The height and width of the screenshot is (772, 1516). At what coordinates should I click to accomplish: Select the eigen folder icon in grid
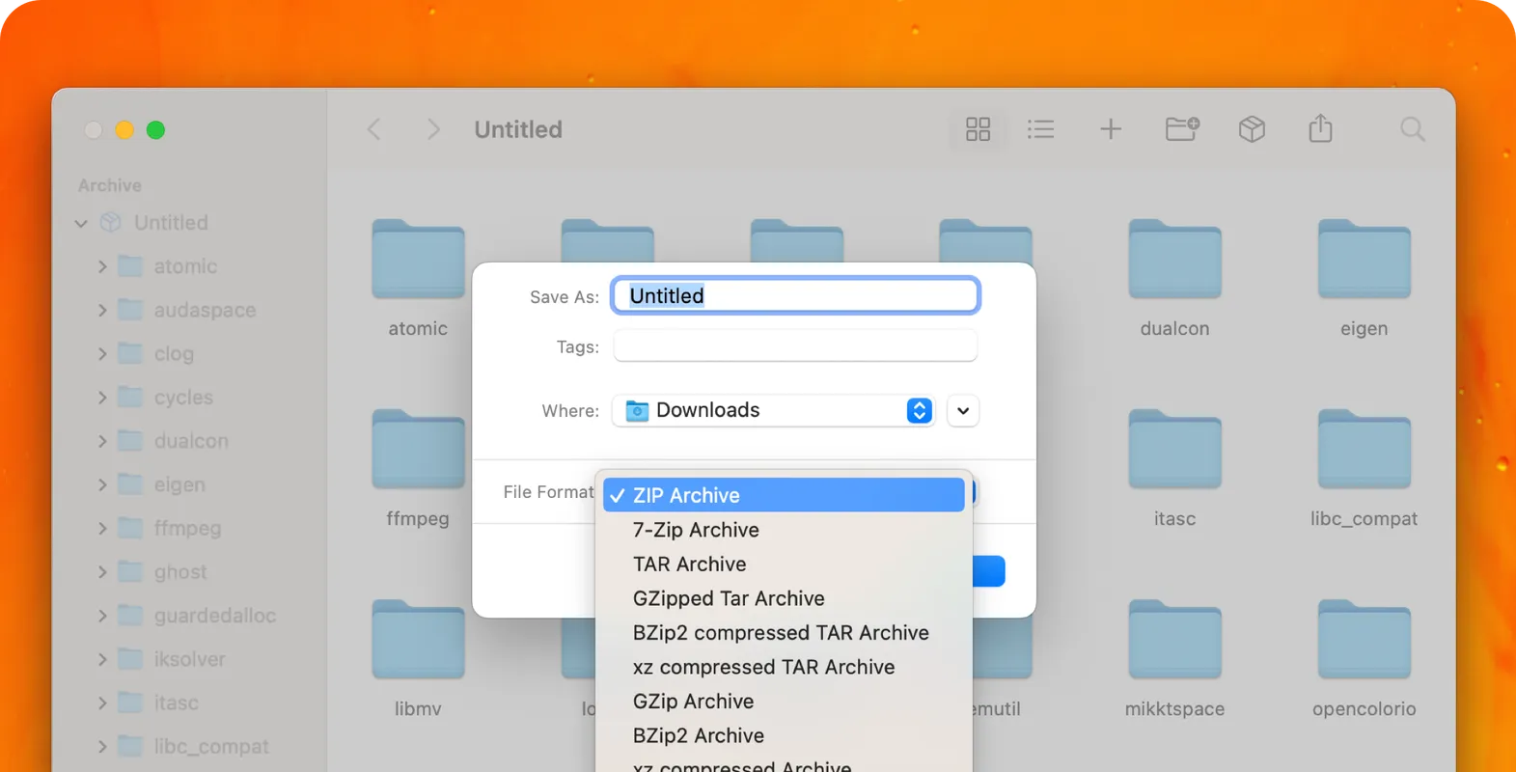coord(1364,261)
